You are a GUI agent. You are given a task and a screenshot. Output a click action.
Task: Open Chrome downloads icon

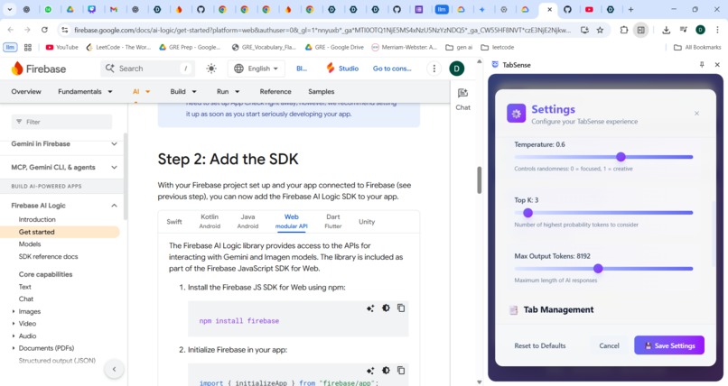pos(666,30)
